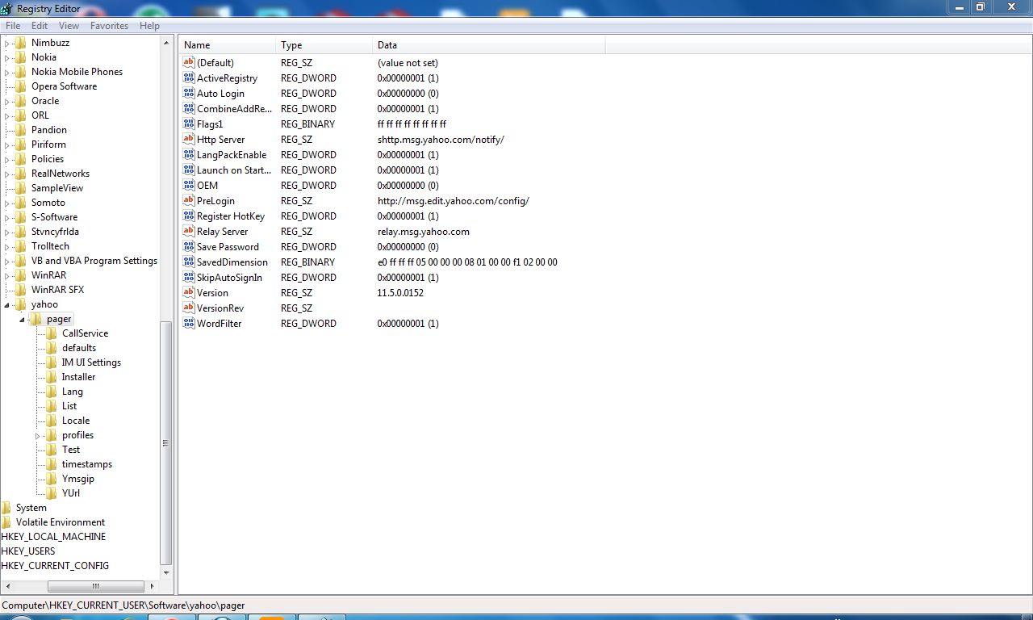Click the Ymsgip folder icon

[51, 479]
